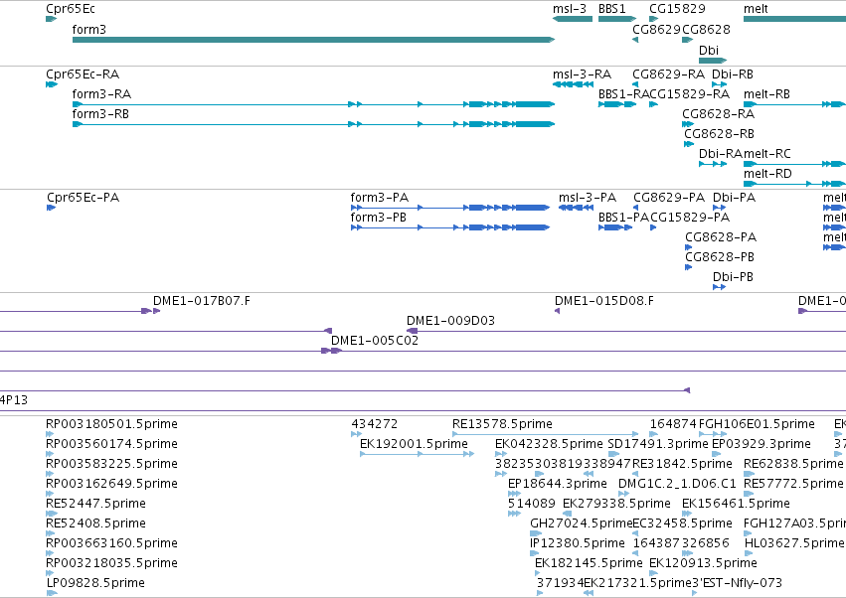Click the RE57772.5prime EST
846x598 pixels.
(x=749, y=494)
